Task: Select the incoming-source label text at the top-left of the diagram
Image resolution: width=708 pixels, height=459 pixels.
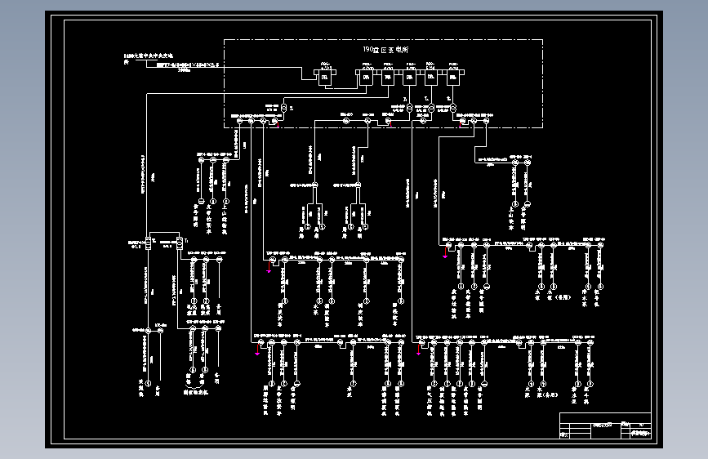Action: [148, 58]
